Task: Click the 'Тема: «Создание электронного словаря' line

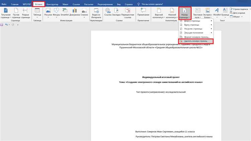Action: [161, 82]
